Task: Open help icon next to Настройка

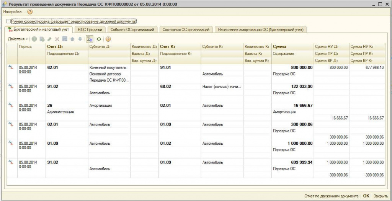Action: pyautogui.click(x=30, y=12)
